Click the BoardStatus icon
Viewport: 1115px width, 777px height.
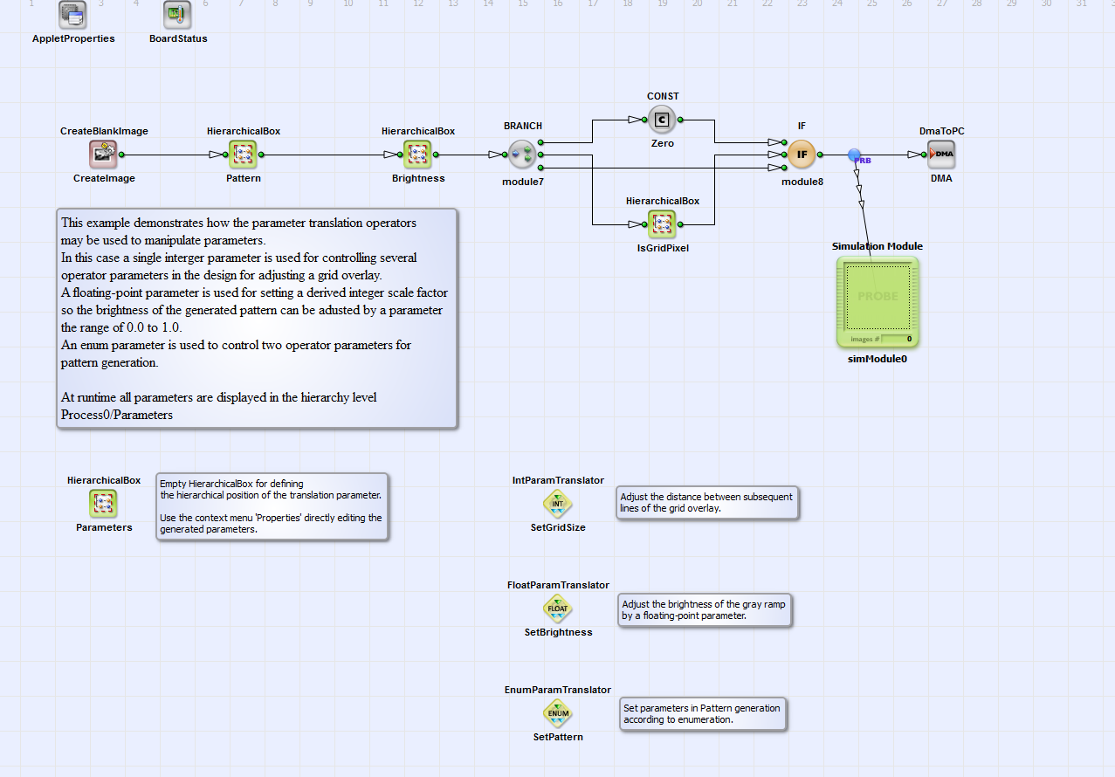pos(177,15)
